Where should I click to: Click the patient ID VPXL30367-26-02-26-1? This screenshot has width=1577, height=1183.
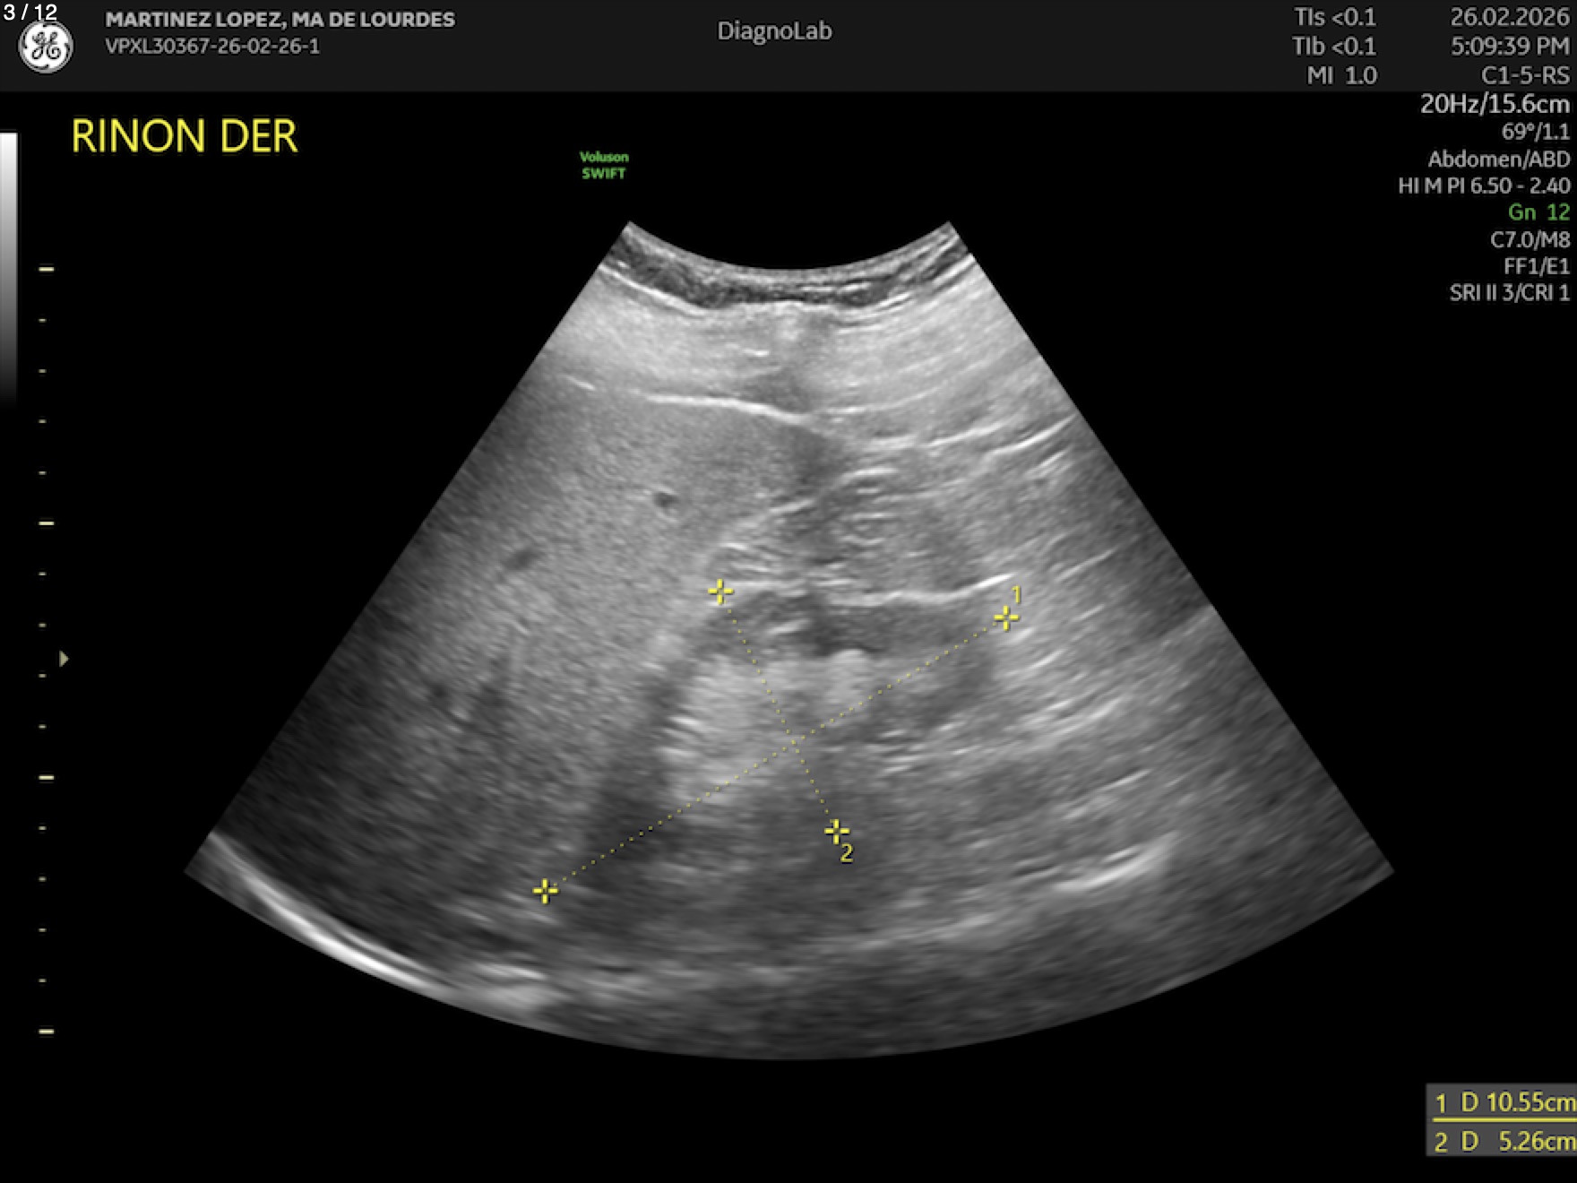(x=212, y=47)
